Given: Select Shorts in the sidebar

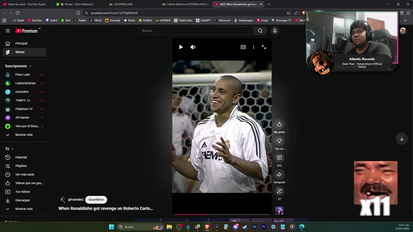Looking at the screenshot, I should pyautogui.click(x=25, y=52).
